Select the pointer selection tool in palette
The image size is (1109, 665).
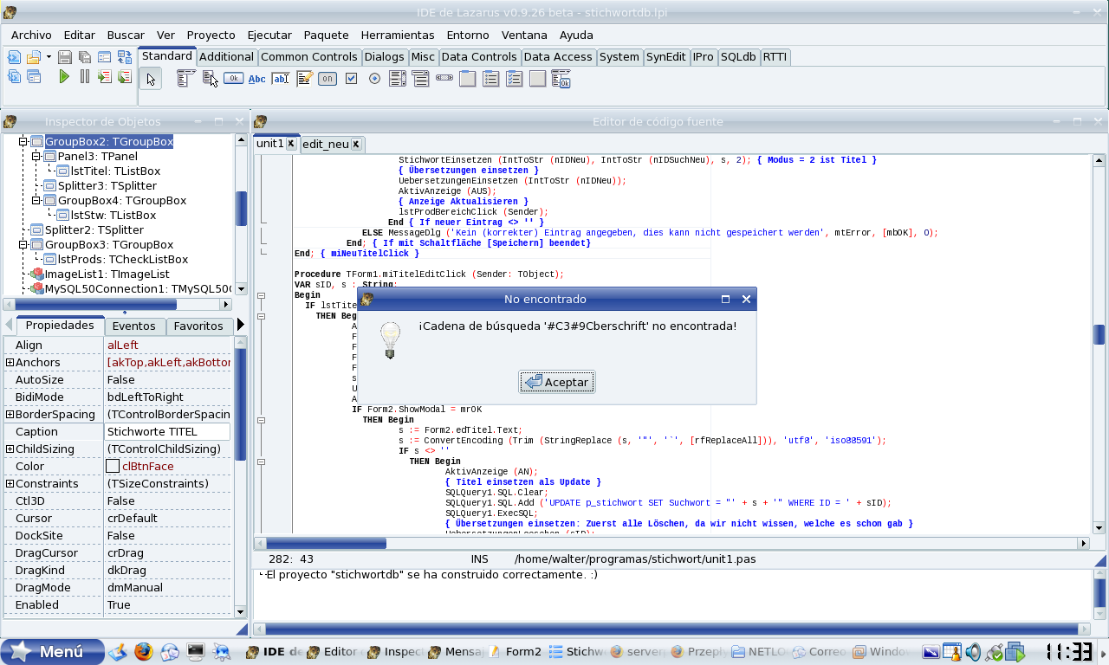[151, 79]
